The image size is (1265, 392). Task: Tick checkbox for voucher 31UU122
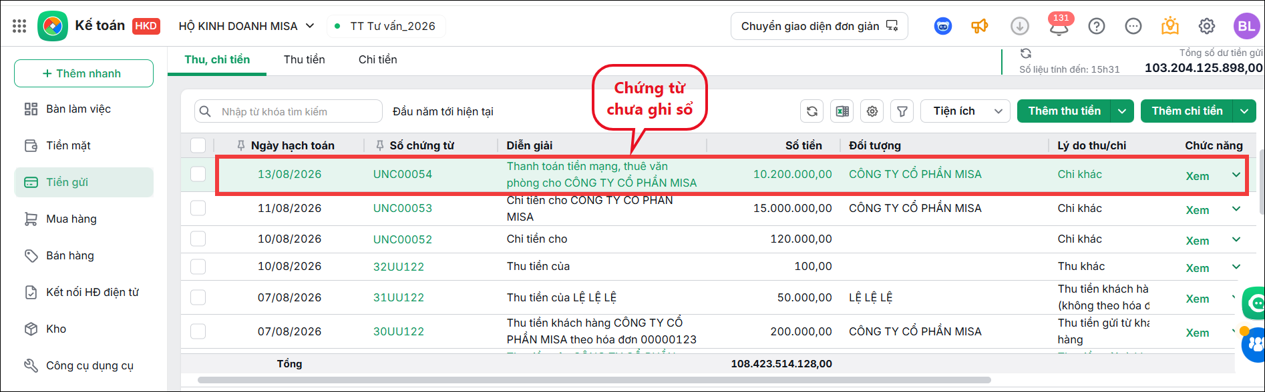point(198,297)
